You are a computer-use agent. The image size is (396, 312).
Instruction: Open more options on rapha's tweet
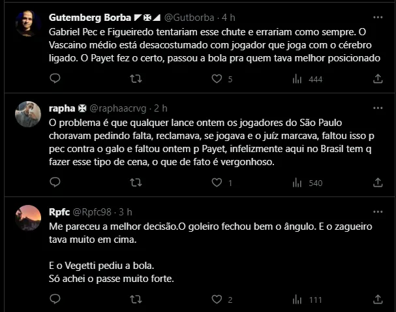point(378,108)
